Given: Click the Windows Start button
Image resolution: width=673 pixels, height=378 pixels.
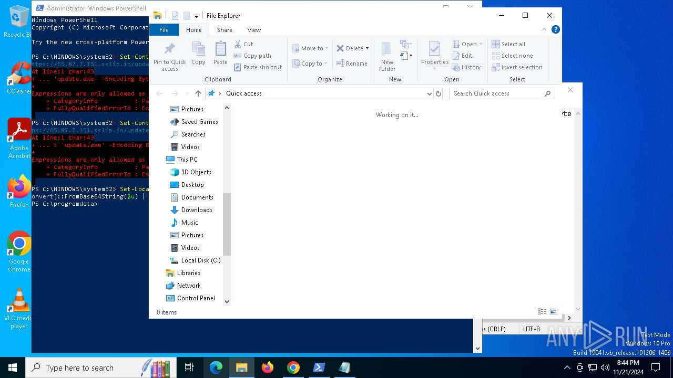Looking at the screenshot, I should click(13, 367).
